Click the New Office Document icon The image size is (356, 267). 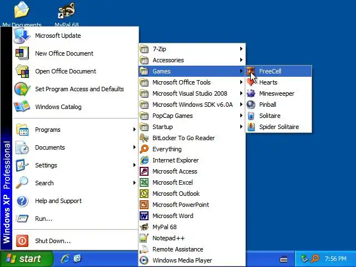[22, 53]
